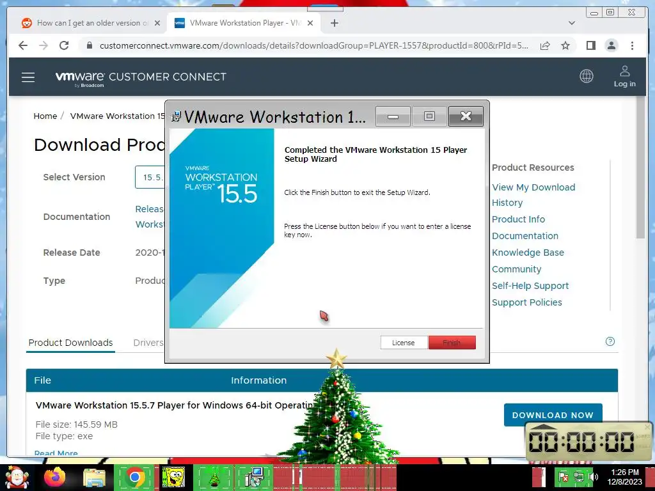
Task: Click the Log in user icon
Action: click(x=624, y=77)
